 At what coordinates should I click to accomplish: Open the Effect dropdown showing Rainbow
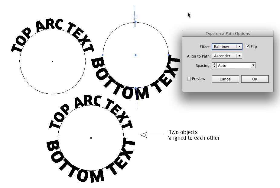227,47
